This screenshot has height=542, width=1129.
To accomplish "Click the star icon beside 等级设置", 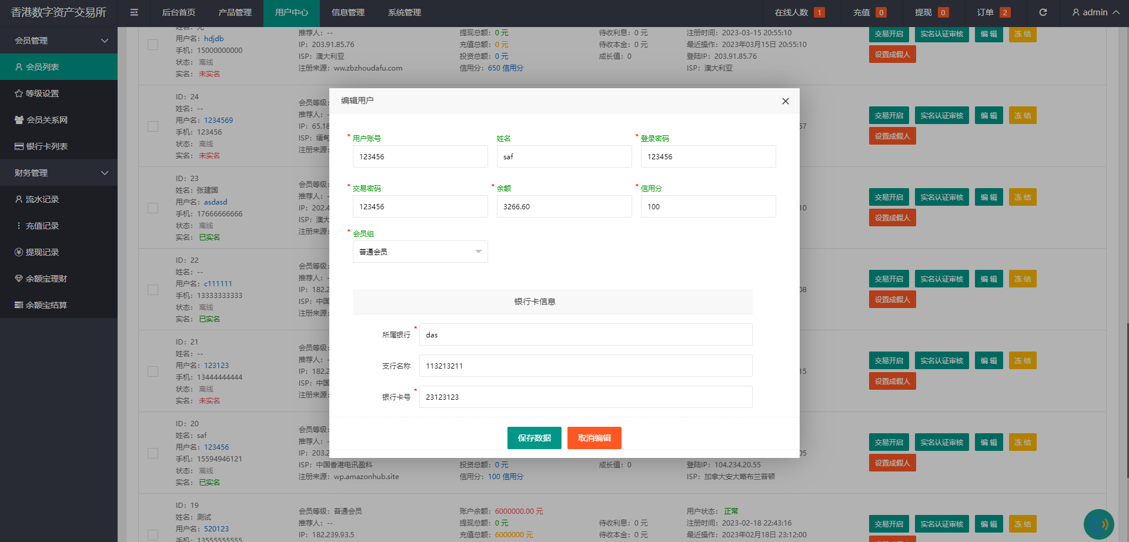I will pos(20,93).
